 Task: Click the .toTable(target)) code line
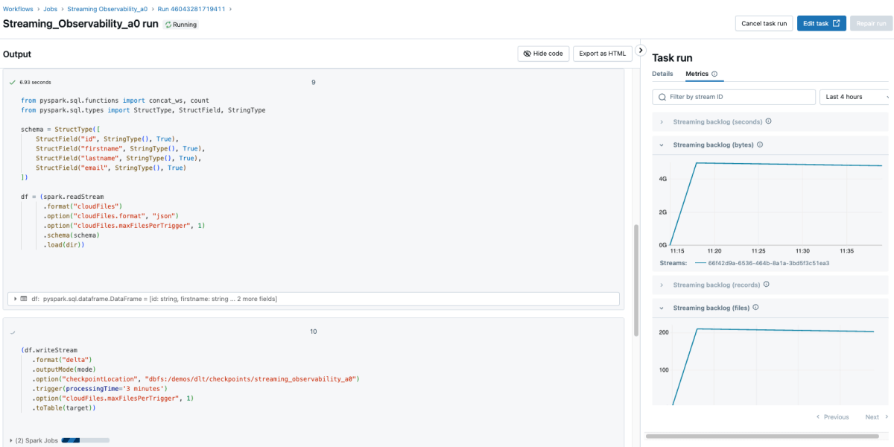pyautogui.click(x=63, y=408)
